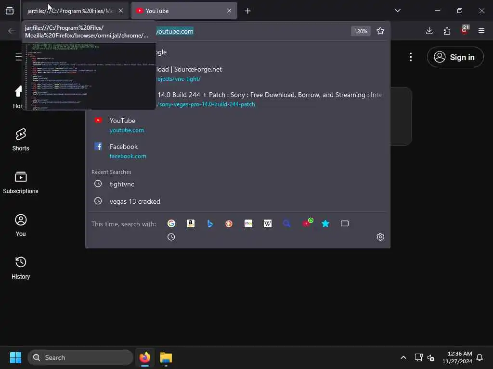Screen dimensions: 493x369
Task: Choose recent search vegas 13 cracked
Action: [x=238, y=201]
